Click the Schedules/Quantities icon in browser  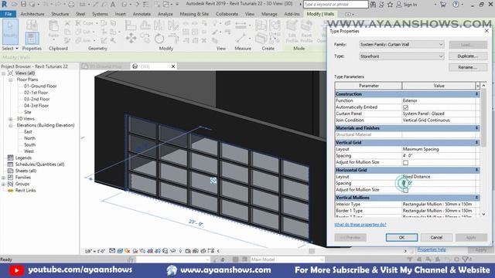click(10, 164)
